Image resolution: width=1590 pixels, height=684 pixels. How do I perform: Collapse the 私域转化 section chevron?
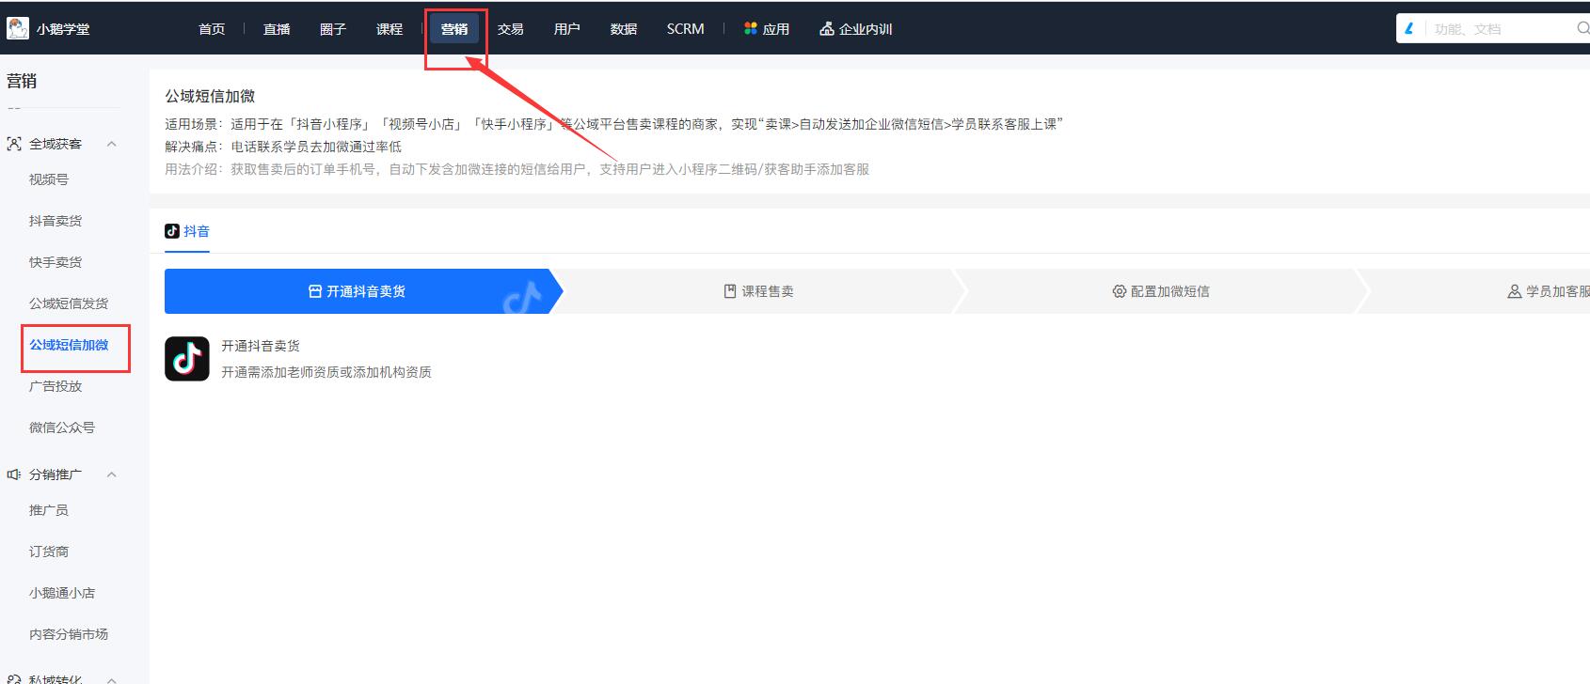(112, 678)
